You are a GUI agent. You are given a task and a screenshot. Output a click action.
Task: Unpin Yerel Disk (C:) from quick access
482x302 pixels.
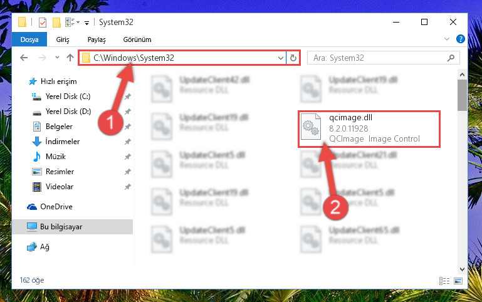coord(128,96)
